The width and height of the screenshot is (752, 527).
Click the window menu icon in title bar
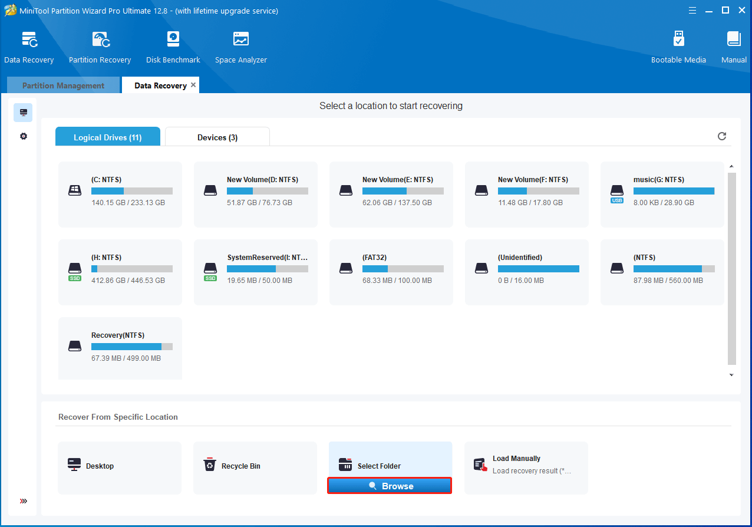692,10
